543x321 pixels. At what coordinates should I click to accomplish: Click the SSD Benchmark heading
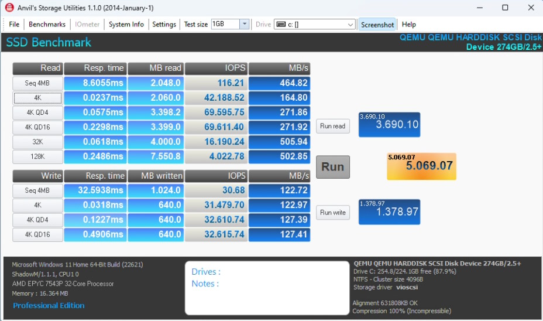tap(49, 42)
